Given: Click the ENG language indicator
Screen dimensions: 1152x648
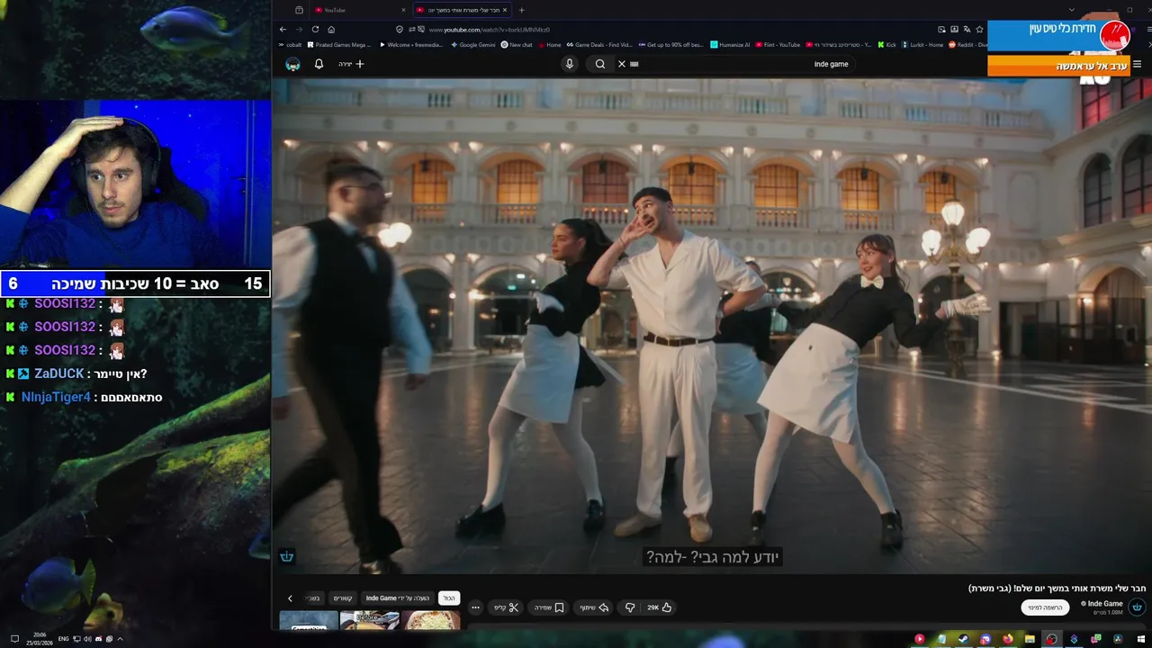Looking at the screenshot, I should point(64,639).
